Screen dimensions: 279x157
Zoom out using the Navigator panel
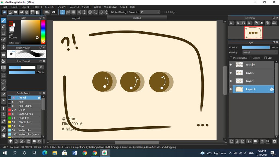click(249, 23)
